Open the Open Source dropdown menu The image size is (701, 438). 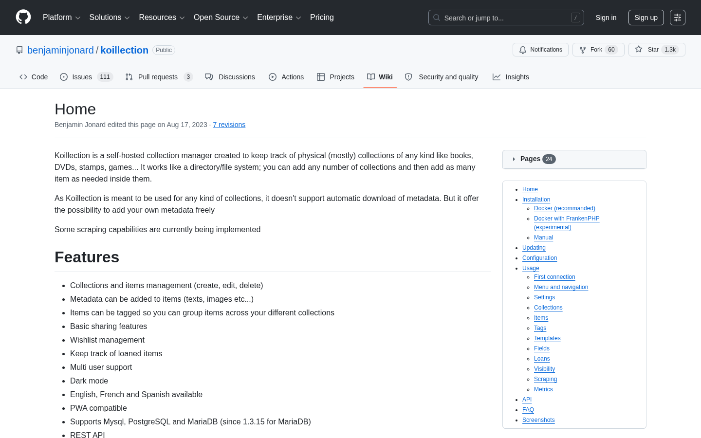[221, 18]
